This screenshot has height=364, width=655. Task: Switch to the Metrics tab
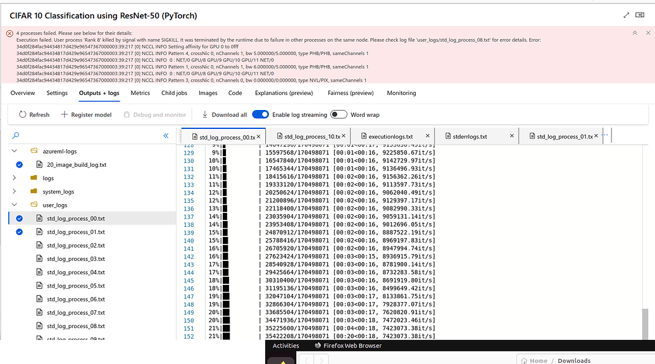140,93
